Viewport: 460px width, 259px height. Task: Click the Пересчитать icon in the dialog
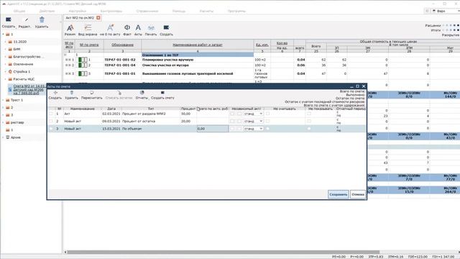click(92, 93)
